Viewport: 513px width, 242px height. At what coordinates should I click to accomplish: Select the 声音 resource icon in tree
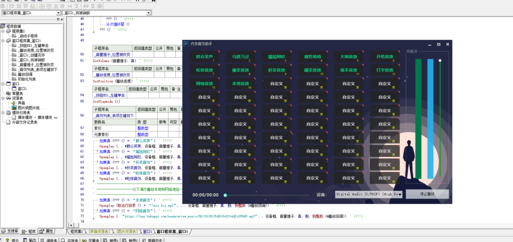(14, 102)
